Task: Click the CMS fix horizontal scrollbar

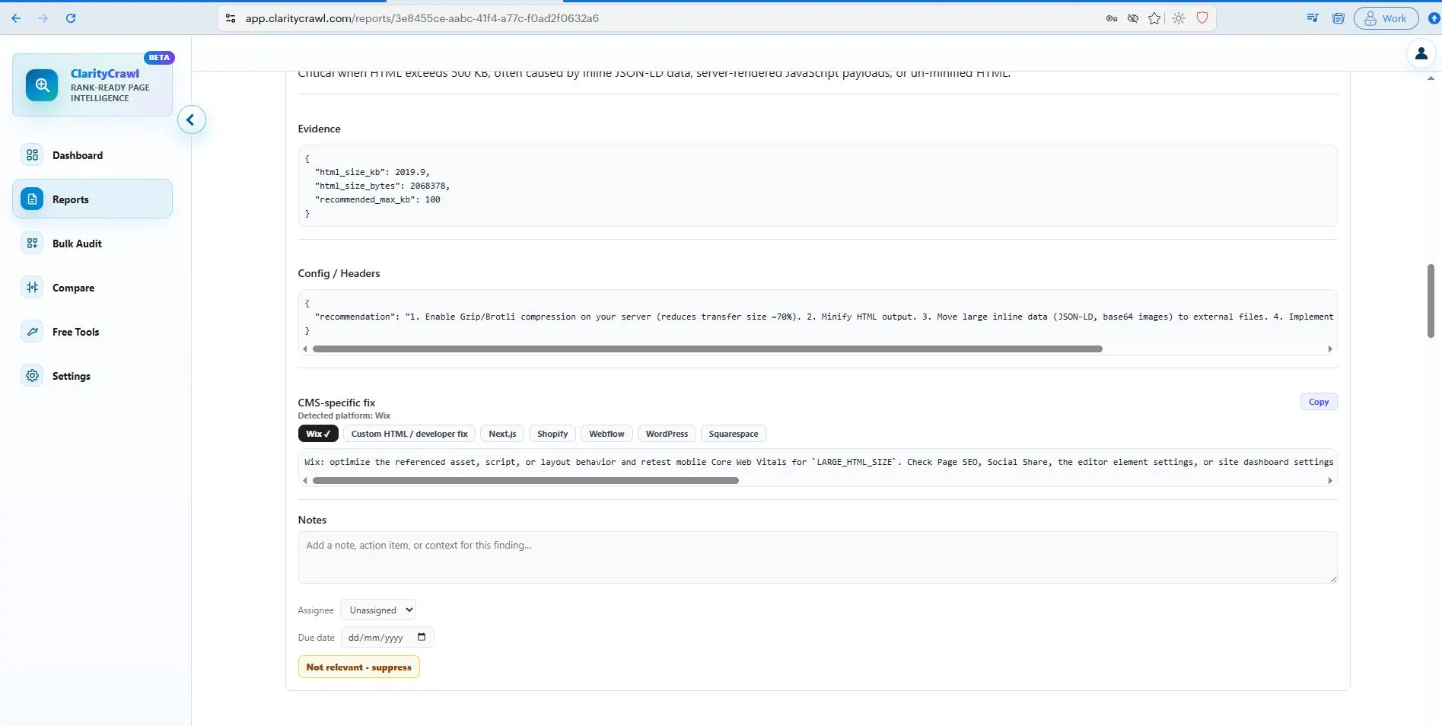Action: tap(526, 480)
